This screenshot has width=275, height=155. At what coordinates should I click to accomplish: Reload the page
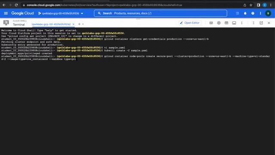pos(16,5)
